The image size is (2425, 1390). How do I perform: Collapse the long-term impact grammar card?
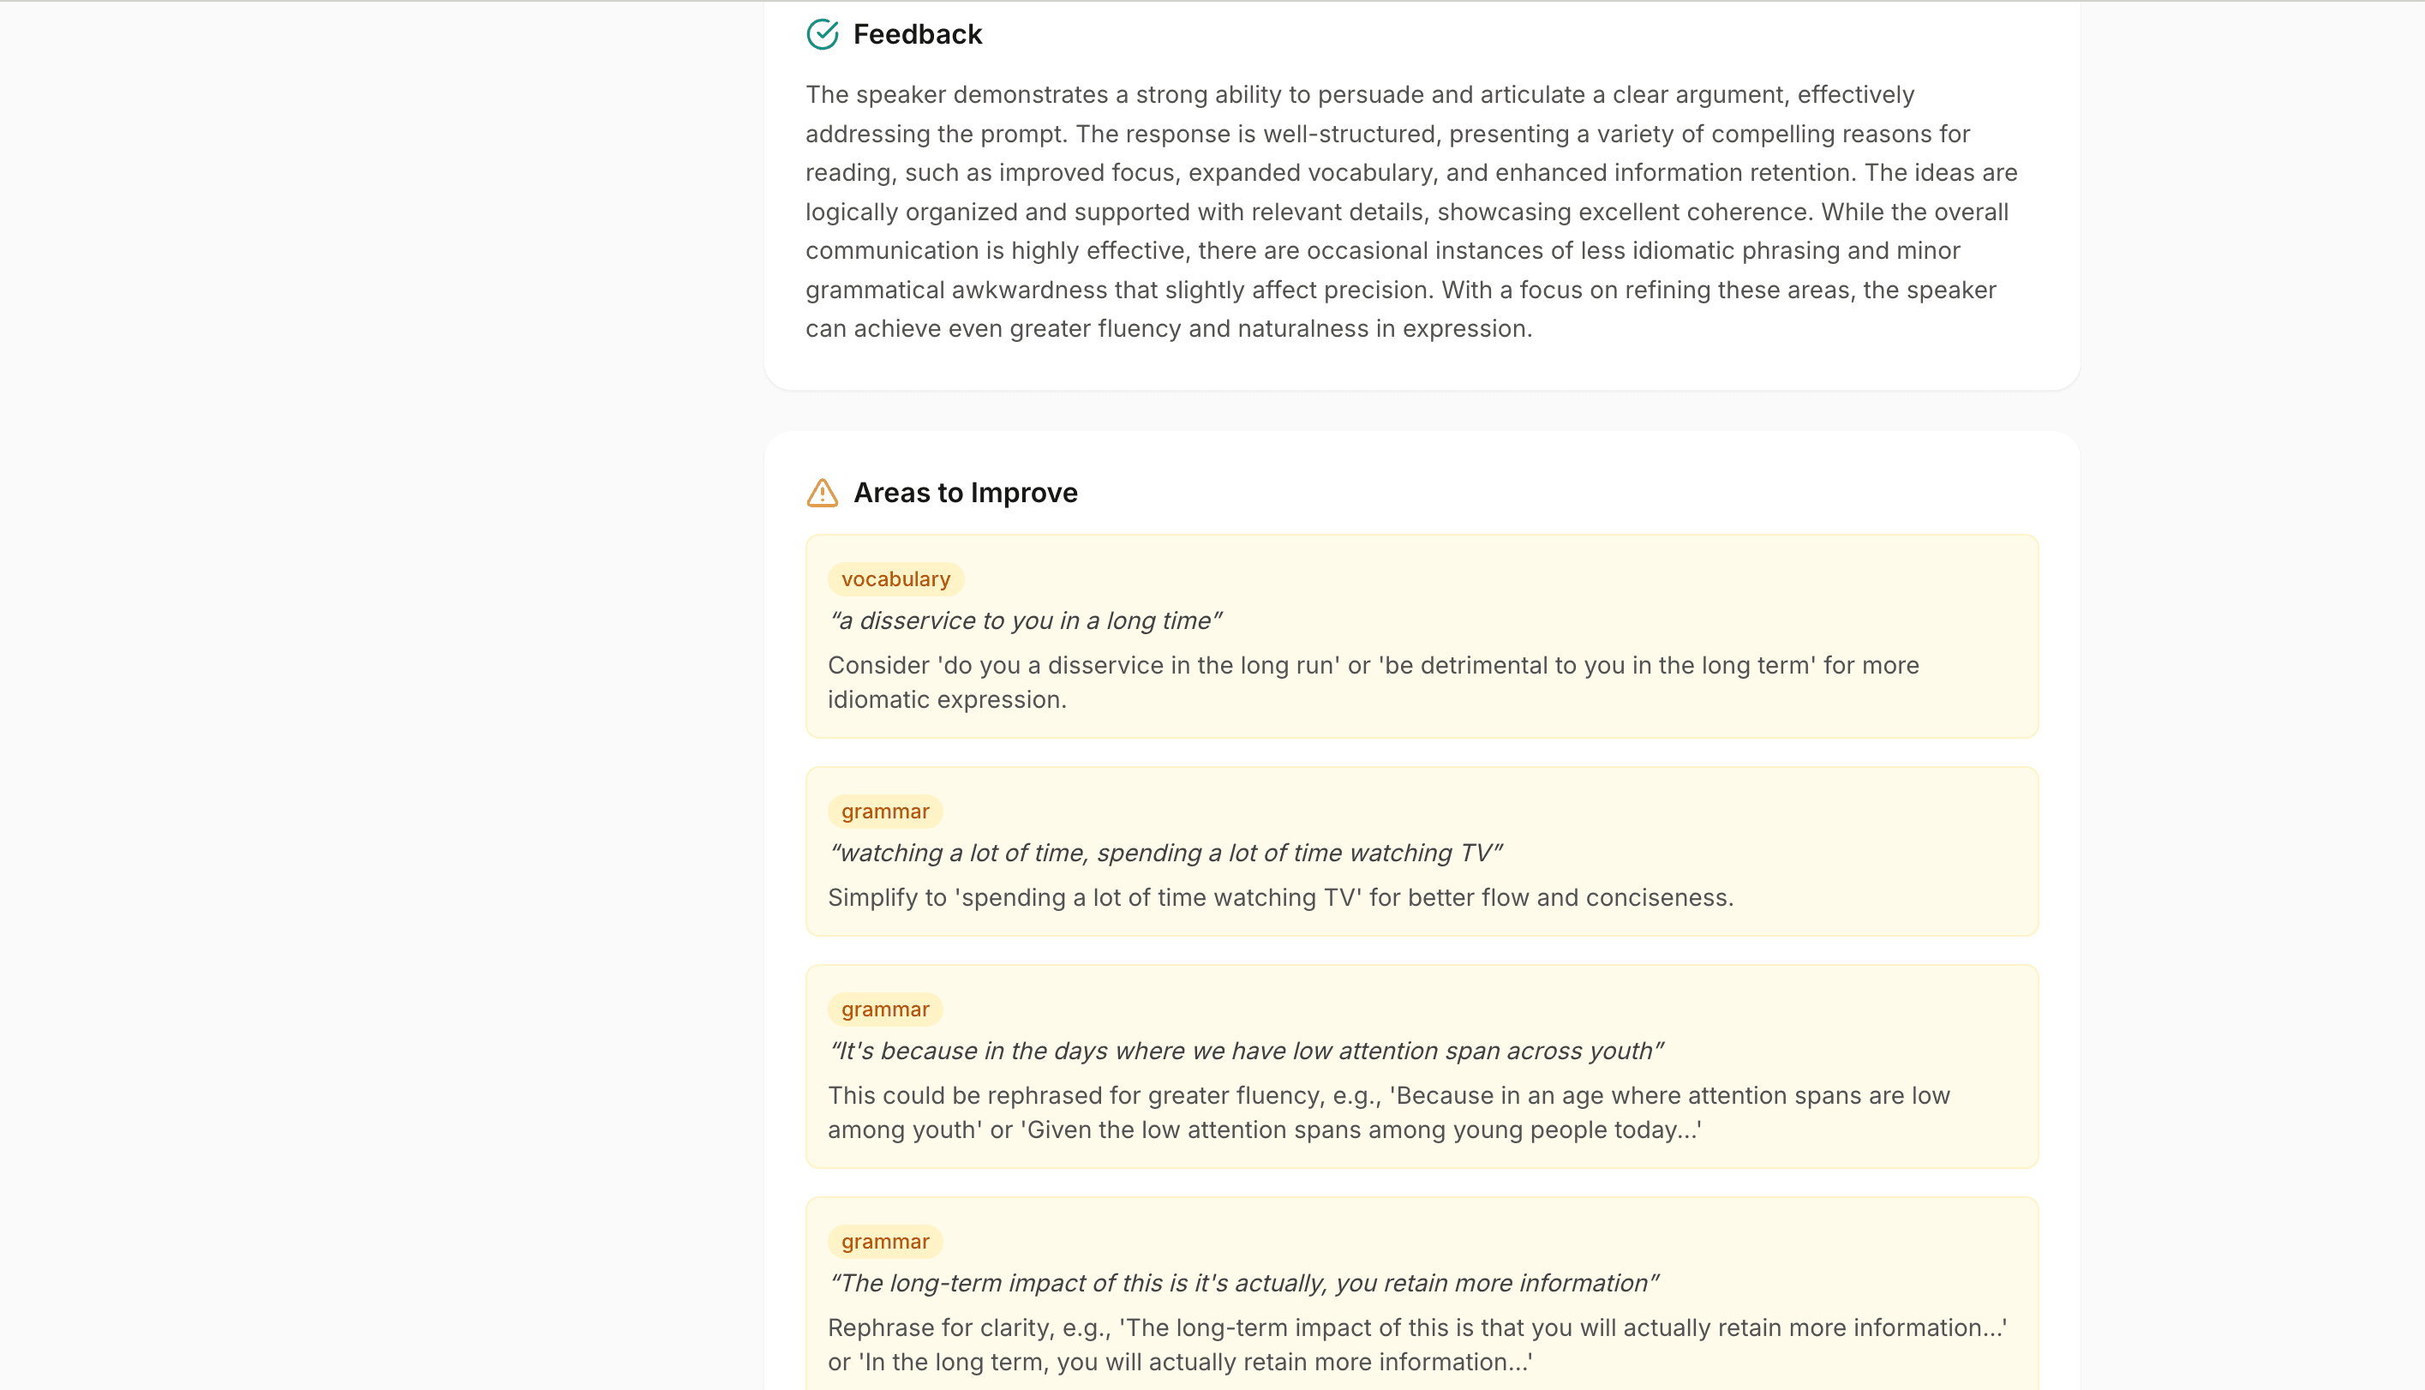click(1420, 1298)
